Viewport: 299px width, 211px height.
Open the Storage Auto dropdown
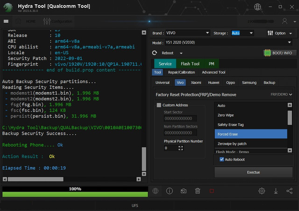242,33
